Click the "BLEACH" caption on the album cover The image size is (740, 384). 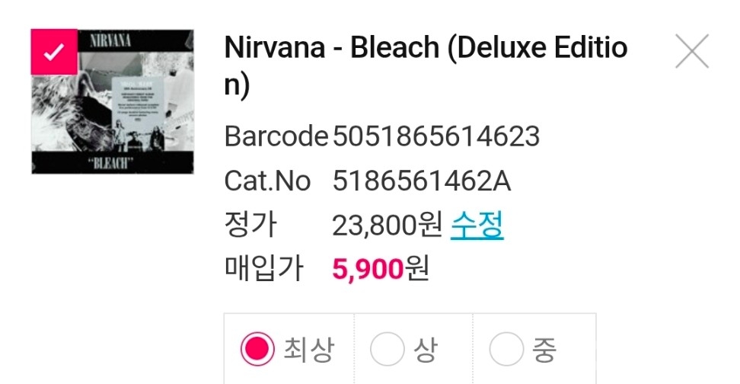pos(113,162)
